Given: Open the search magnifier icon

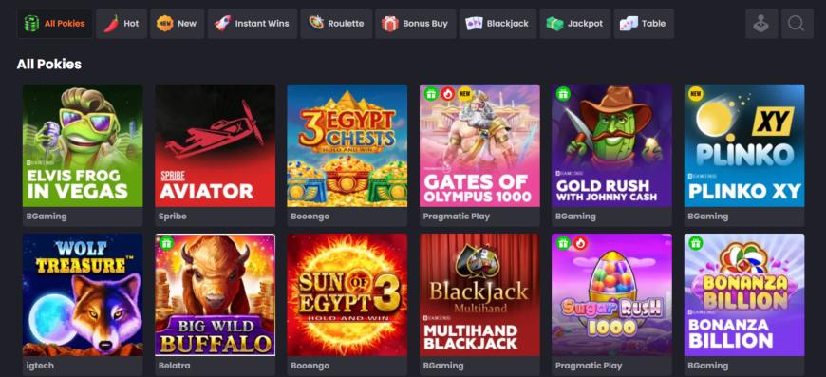Looking at the screenshot, I should point(797,24).
